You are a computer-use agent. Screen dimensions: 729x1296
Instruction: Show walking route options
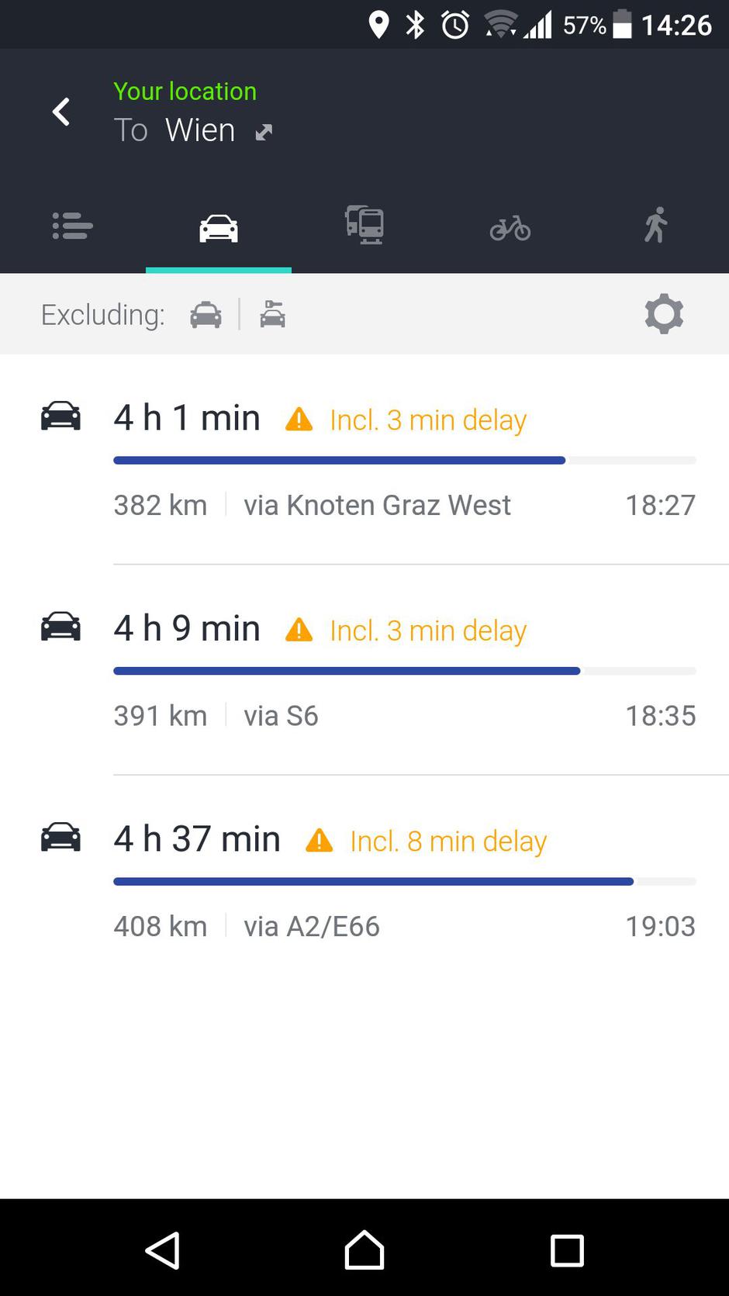click(656, 226)
